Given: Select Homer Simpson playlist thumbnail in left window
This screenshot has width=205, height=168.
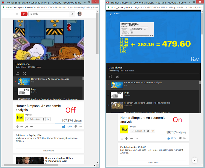Looking at the screenshot, I should click(x=24, y=82).
